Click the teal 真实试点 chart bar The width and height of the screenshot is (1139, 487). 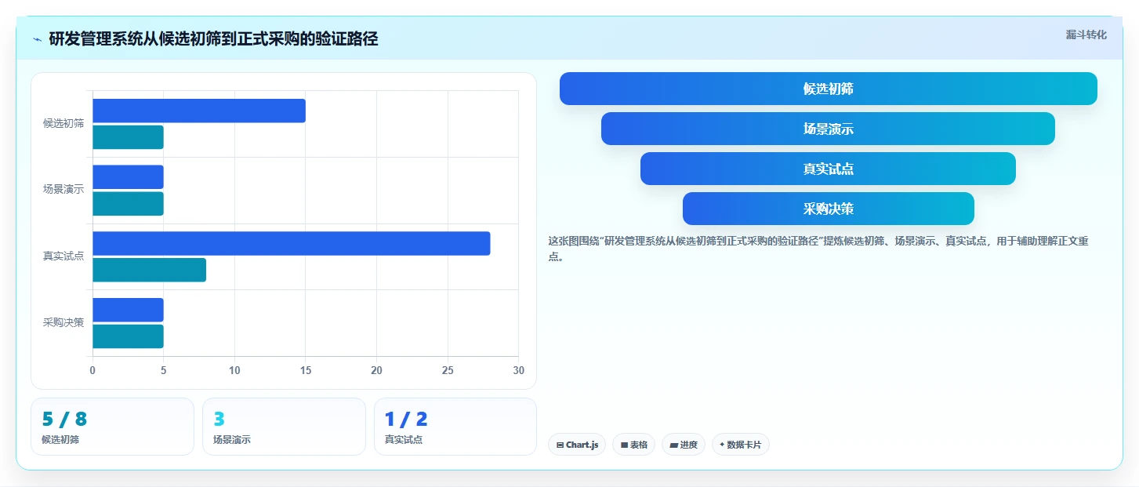click(x=149, y=270)
